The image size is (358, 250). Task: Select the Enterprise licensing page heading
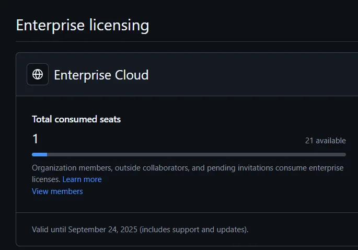83,25
